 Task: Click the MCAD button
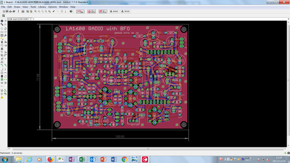coord(124,12)
